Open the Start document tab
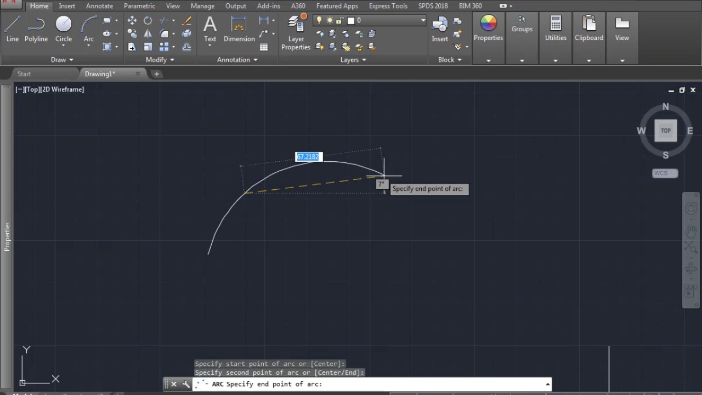Viewport: 702px width, 395px height. pyautogui.click(x=24, y=74)
